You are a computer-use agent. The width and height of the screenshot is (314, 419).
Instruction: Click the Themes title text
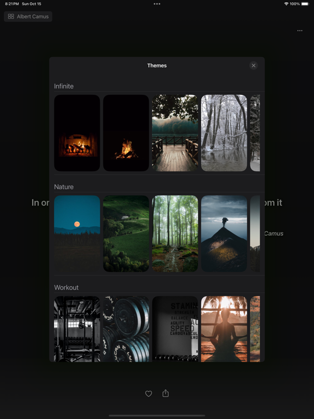click(157, 65)
